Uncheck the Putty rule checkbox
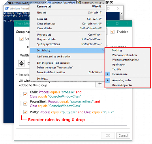This screenshot has width=152, height=144. 25,112
